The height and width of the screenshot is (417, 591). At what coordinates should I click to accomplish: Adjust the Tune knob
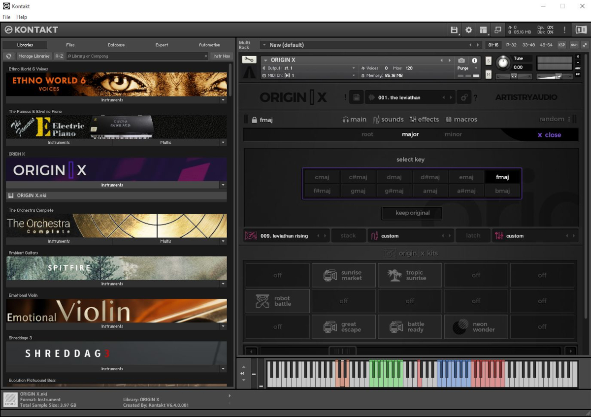pyautogui.click(x=503, y=63)
